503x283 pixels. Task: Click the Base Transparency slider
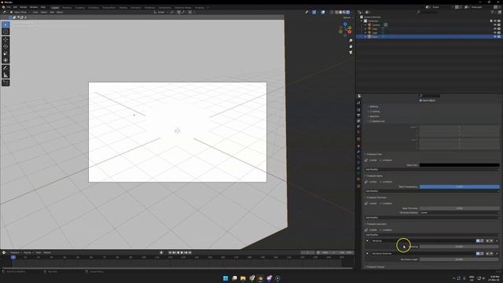459,186
